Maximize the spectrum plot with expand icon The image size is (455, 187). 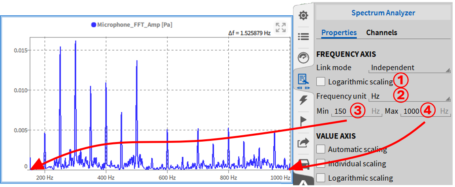pyautogui.click(x=281, y=28)
